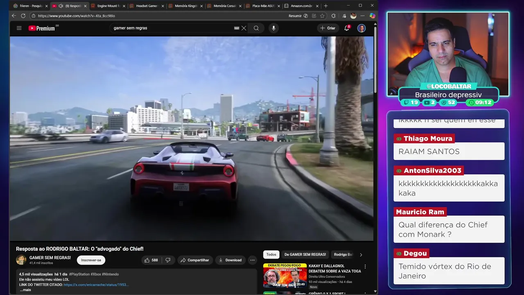Focus the gamer sem regras search field
The width and height of the screenshot is (524, 295).
[172, 28]
